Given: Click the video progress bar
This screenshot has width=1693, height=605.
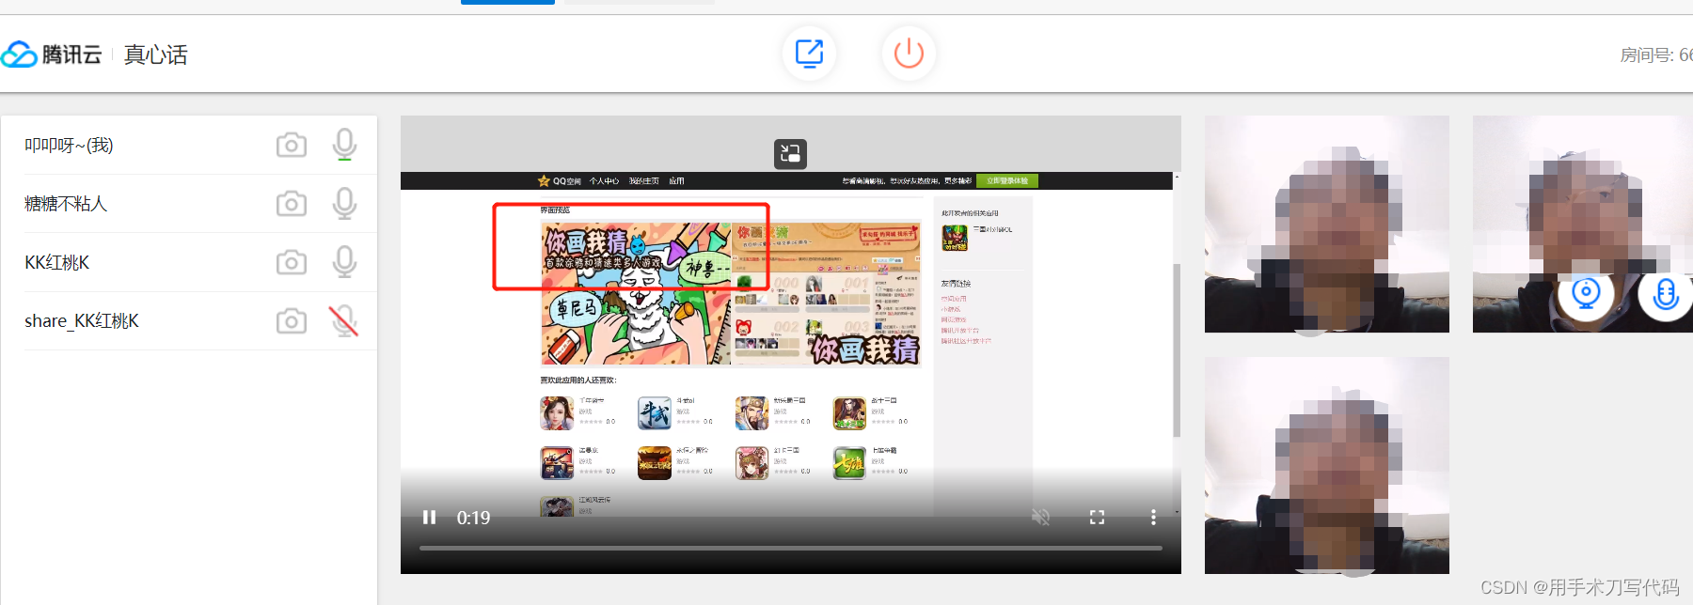Looking at the screenshot, I should 790,548.
